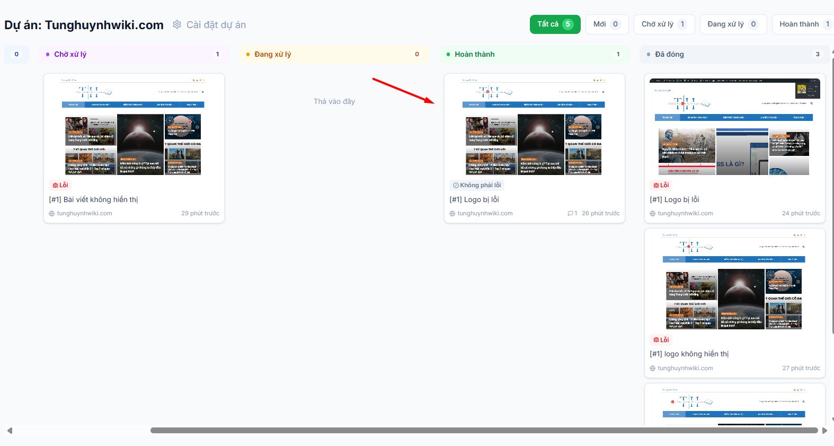
Task: Select the Chờ xử lý filter tab
Action: click(x=664, y=24)
